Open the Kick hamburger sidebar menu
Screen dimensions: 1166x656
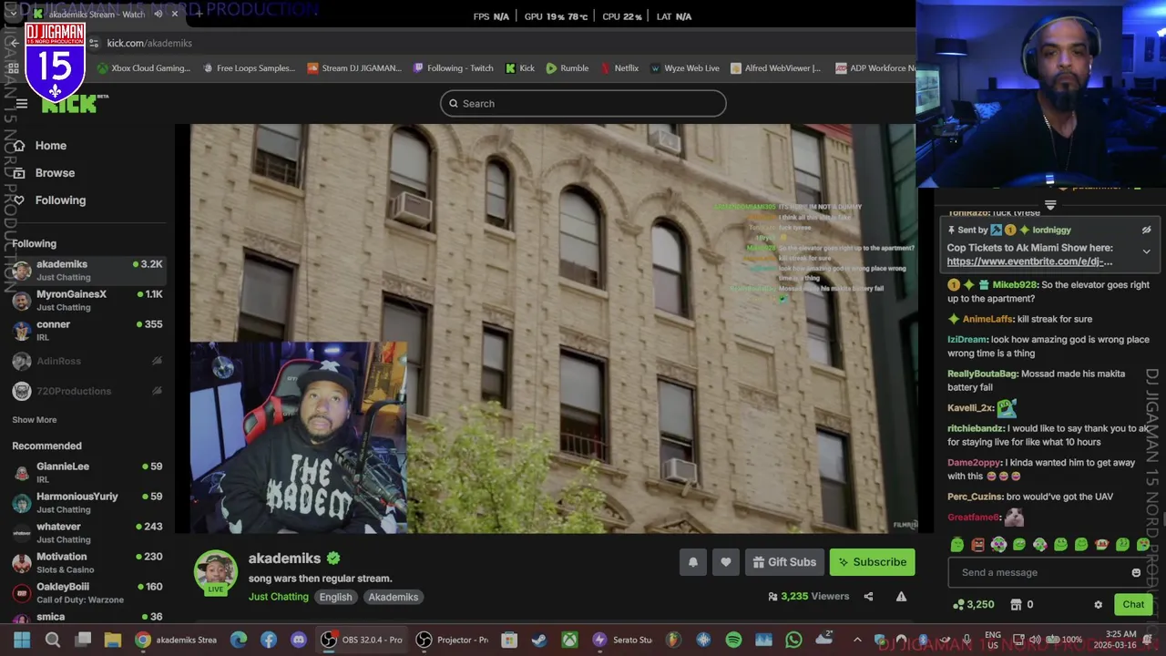click(21, 104)
